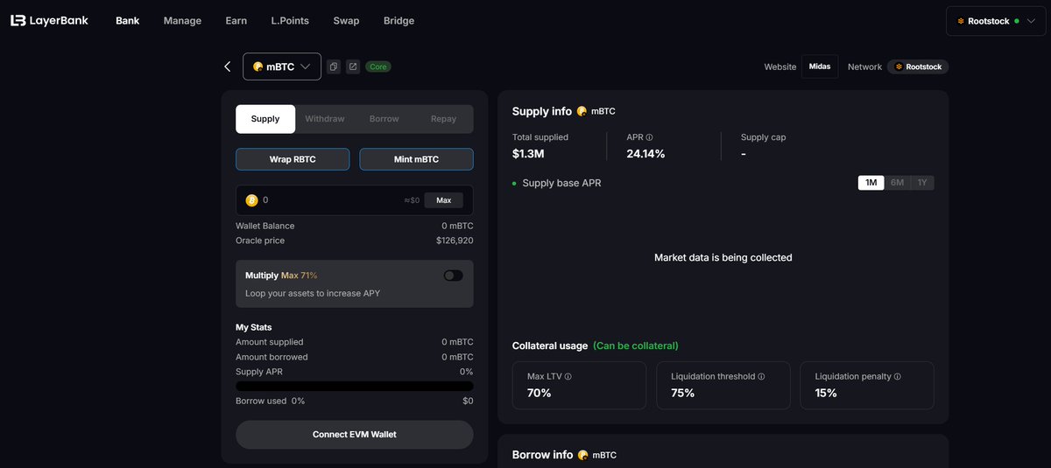Click 'Market data is being collected' message

[723, 258]
